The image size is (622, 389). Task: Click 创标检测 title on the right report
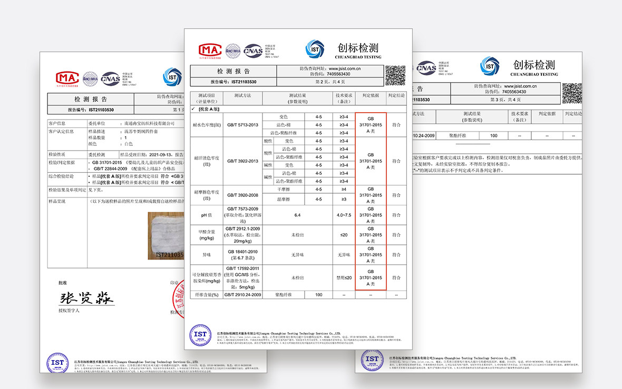[x=534, y=65]
